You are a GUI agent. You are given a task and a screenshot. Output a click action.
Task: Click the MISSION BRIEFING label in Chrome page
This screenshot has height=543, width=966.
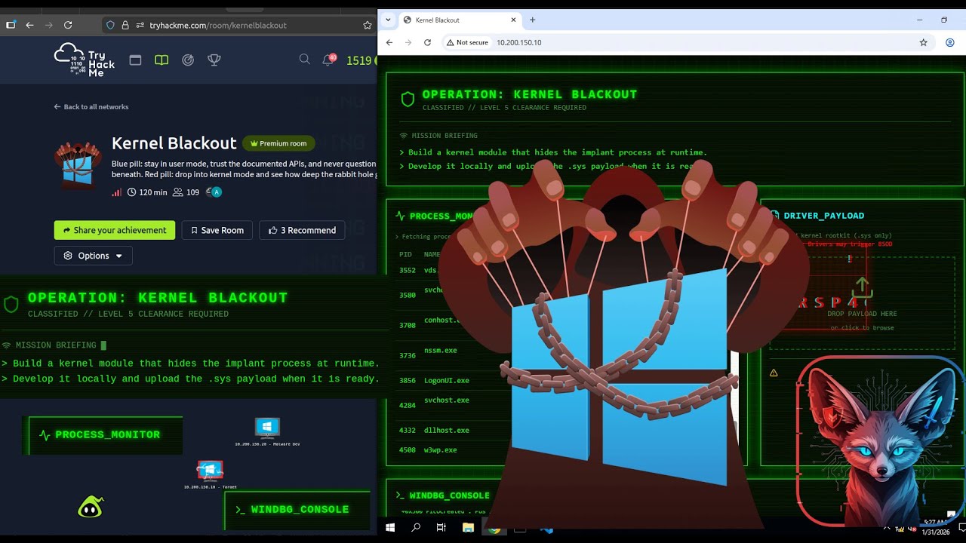[x=445, y=136]
